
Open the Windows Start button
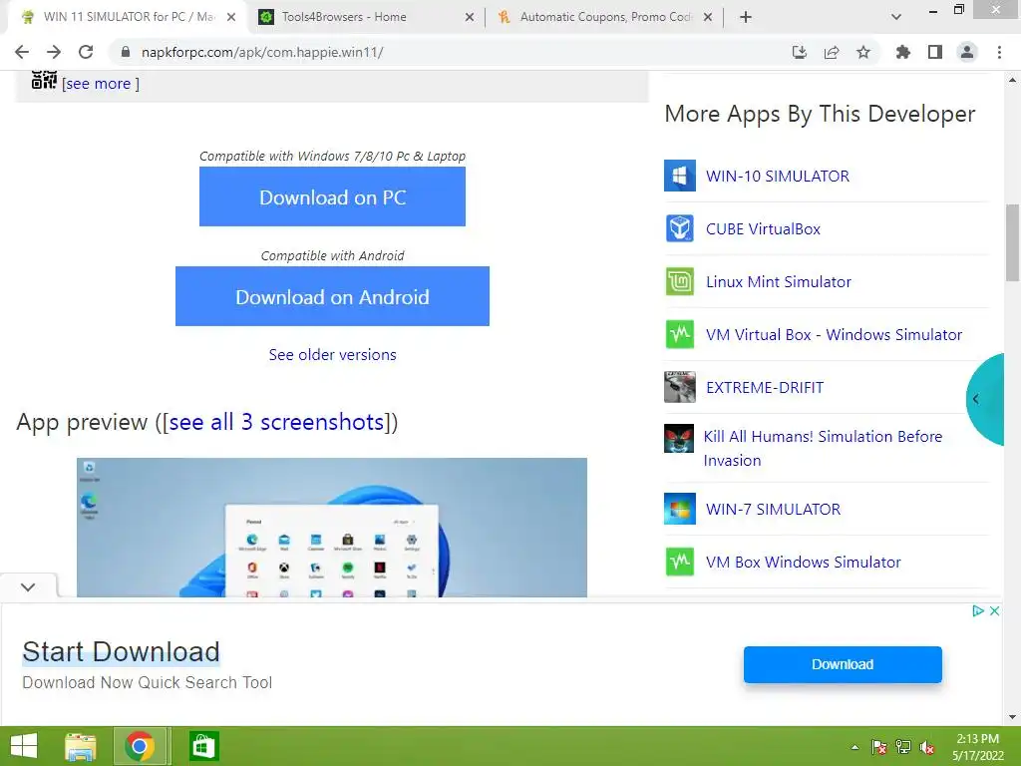(x=24, y=746)
